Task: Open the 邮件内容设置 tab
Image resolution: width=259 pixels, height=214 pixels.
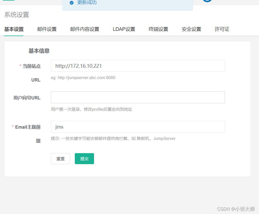Action: (x=85, y=29)
